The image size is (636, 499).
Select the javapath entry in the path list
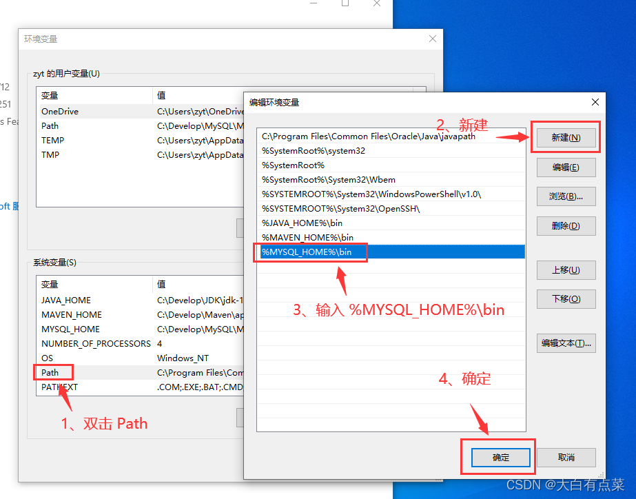point(391,136)
